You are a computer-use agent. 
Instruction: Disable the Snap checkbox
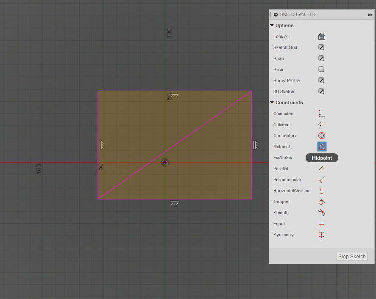[321, 58]
